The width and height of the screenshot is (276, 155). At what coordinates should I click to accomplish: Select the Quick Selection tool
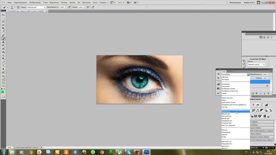pyautogui.click(x=3, y=25)
